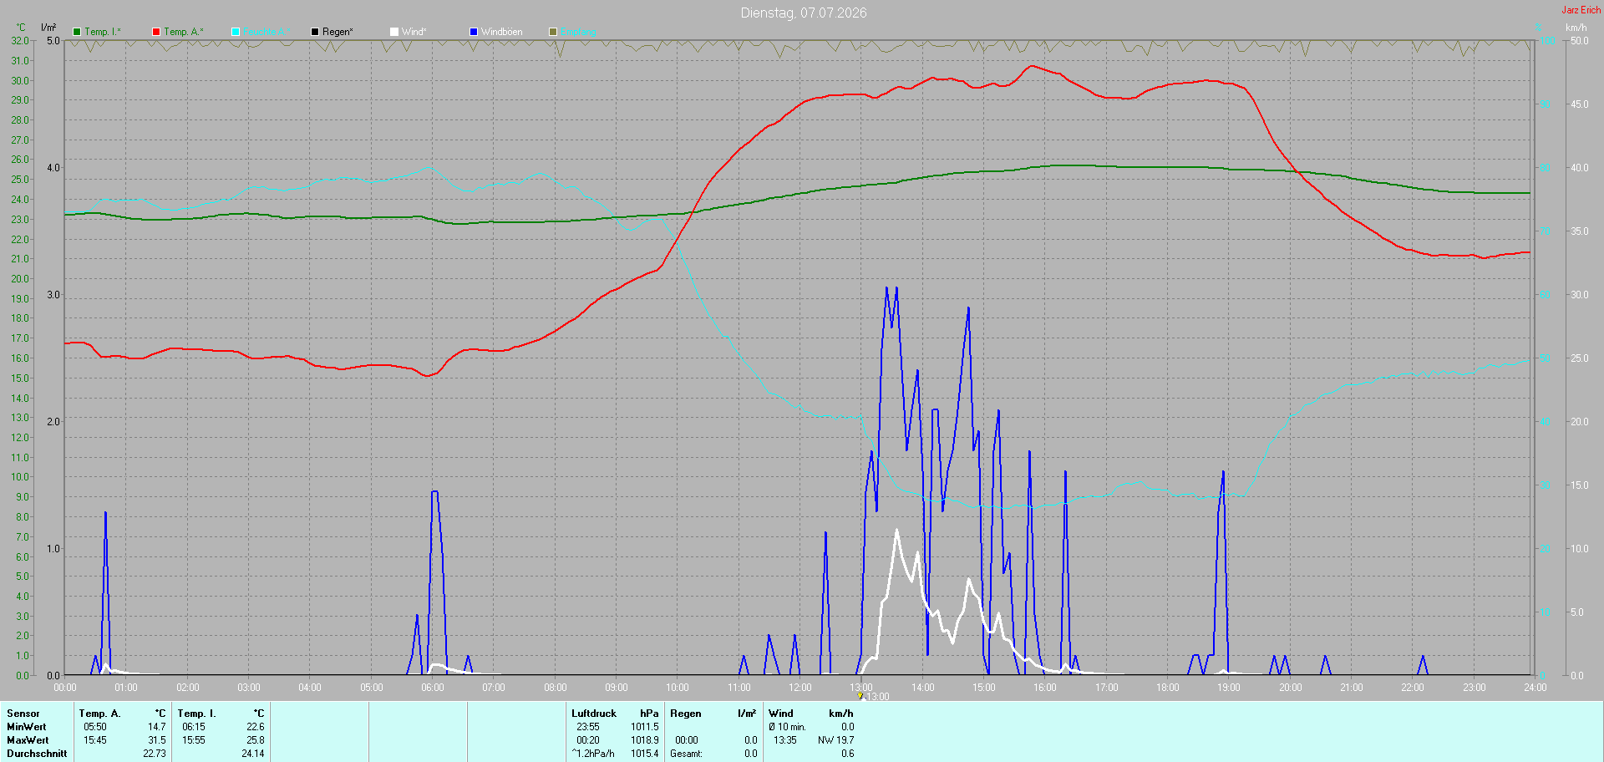This screenshot has width=1604, height=762.
Task: Click the time '15:45' of maximum Temp. A.
Action: [95, 740]
